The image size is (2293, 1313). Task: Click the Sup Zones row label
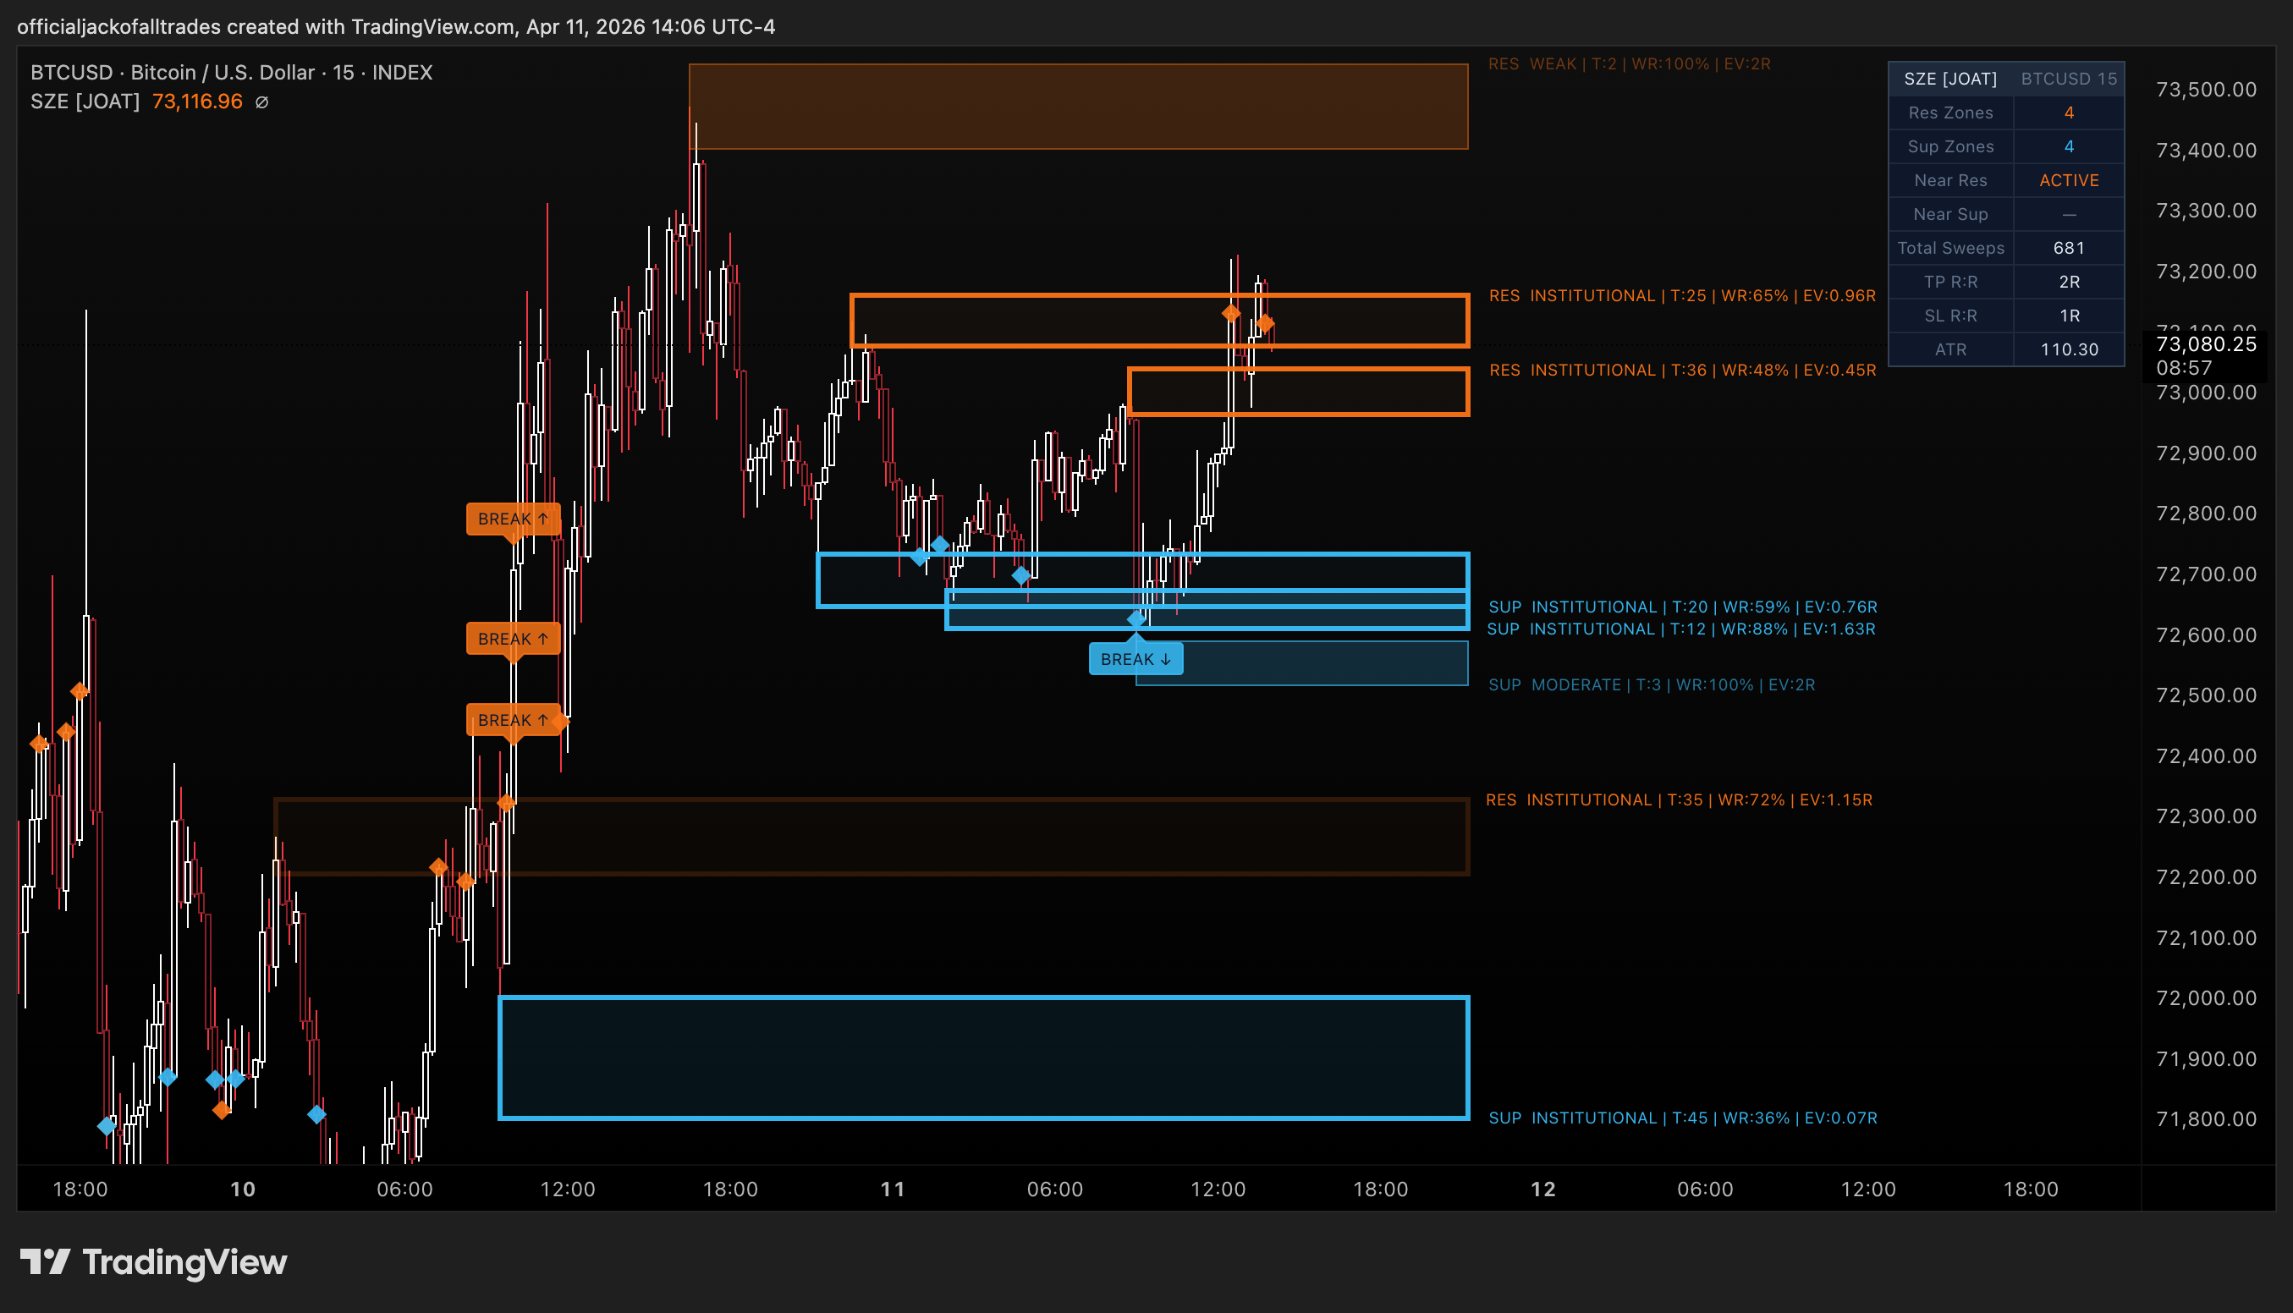[1950, 146]
